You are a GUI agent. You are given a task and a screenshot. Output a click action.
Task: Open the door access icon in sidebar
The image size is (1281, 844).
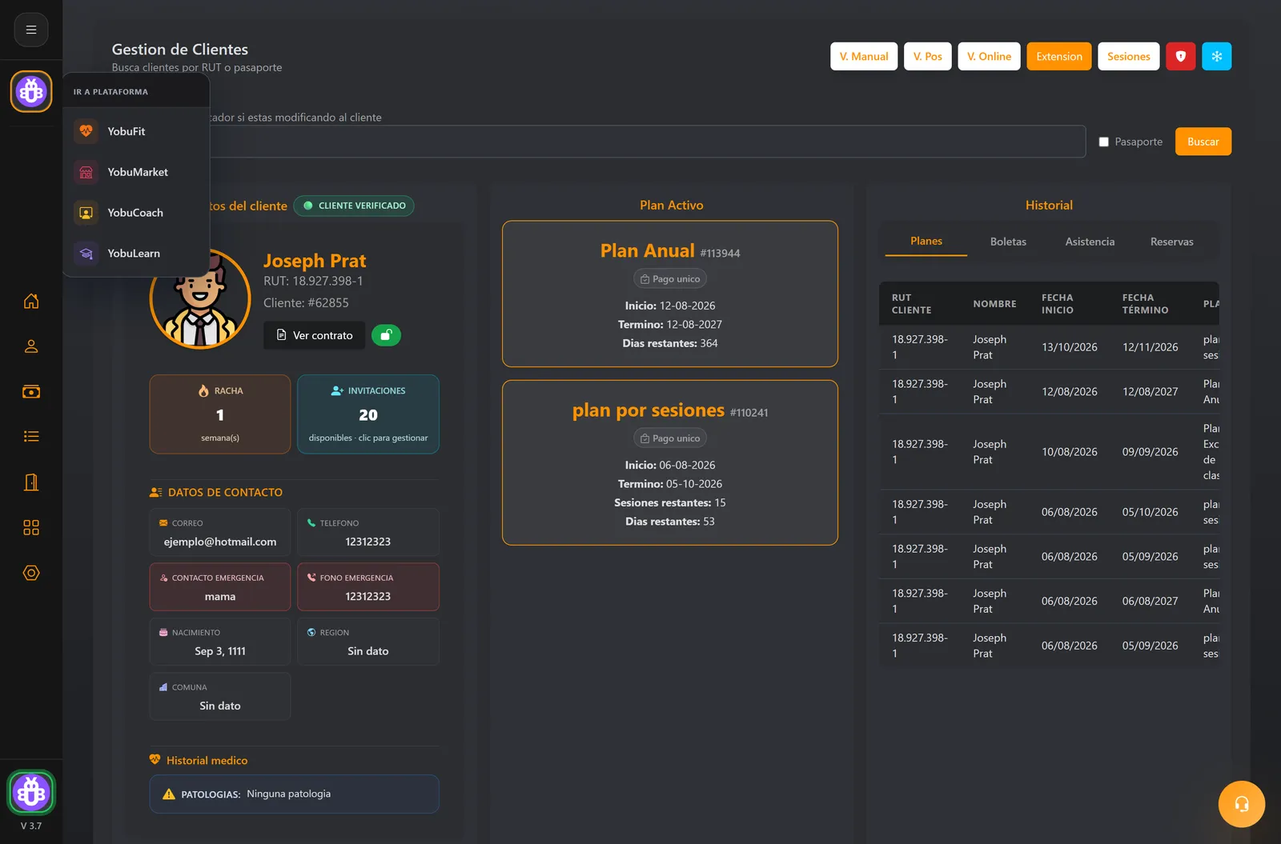(x=31, y=482)
